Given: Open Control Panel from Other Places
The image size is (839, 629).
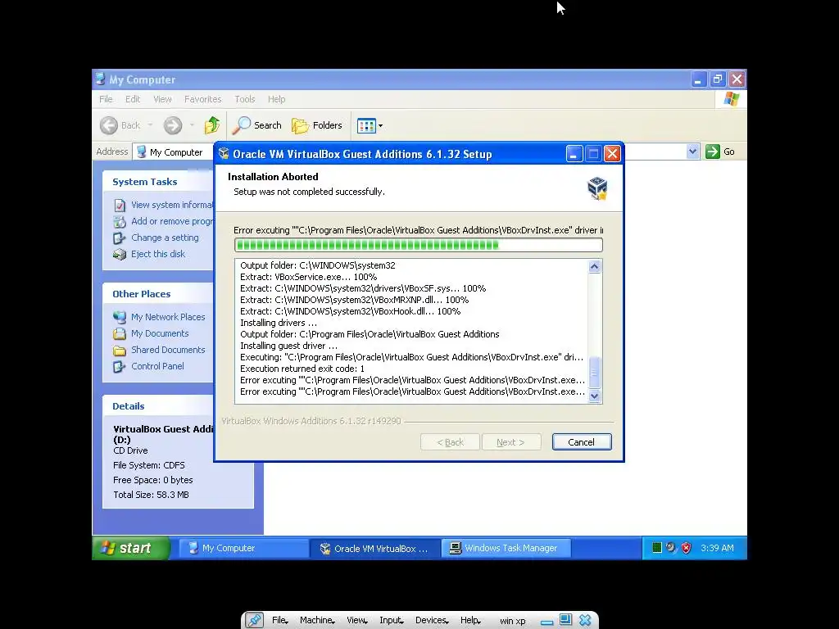Looking at the screenshot, I should click(149, 366).
